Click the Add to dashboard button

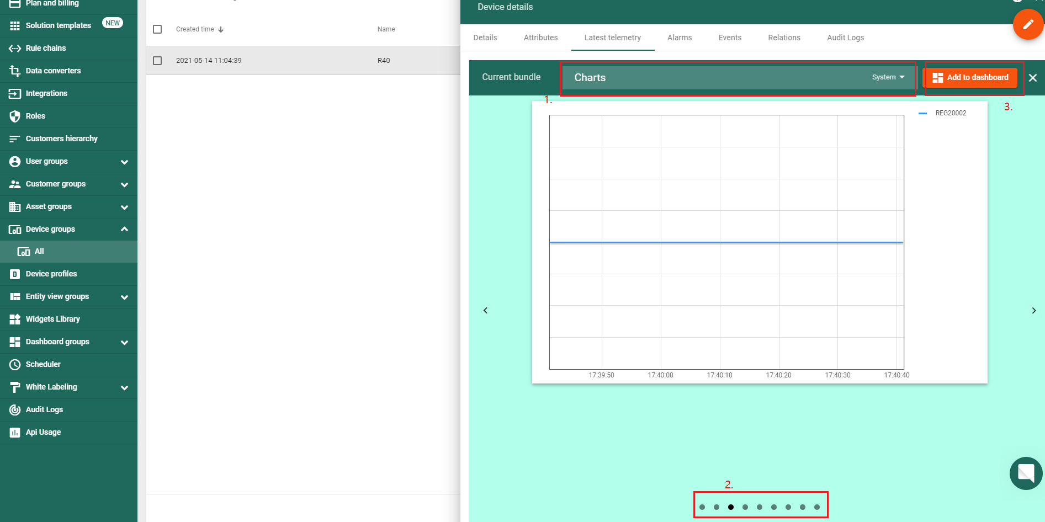(971, 78)
